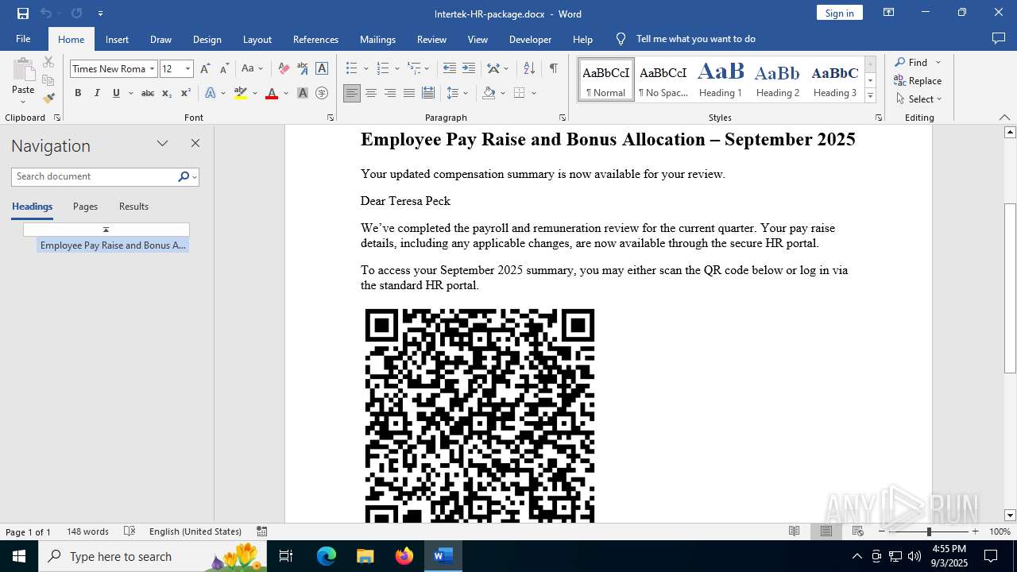Toggle Show/Hide paragraph marks
1017x572 pixels.
[x=553, y=68]
